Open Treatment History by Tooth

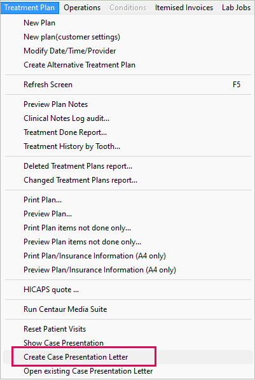128,146
